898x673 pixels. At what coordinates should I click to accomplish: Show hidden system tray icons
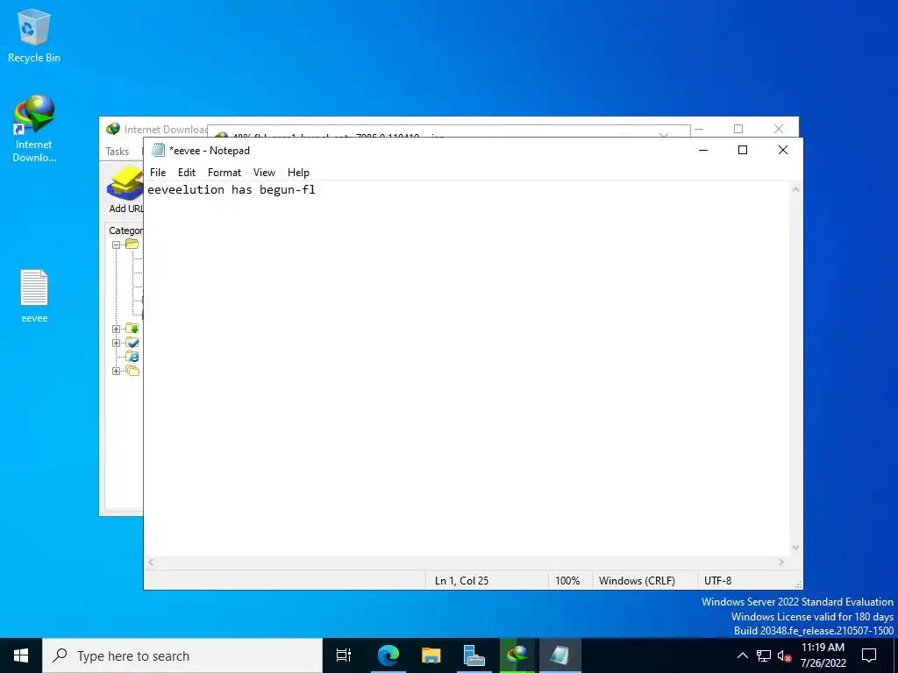(742, 655)
